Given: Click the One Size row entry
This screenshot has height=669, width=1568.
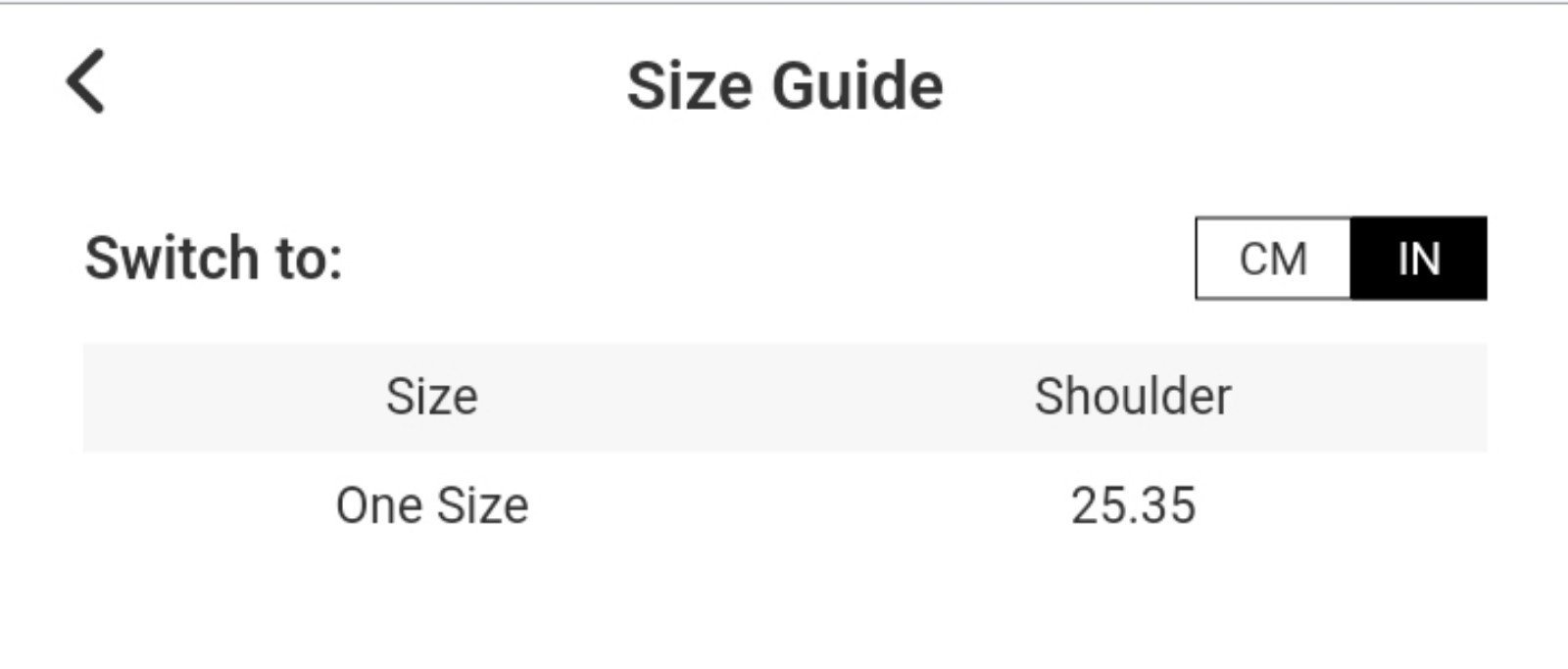Looking at the screenshot, I should point(432,506).
